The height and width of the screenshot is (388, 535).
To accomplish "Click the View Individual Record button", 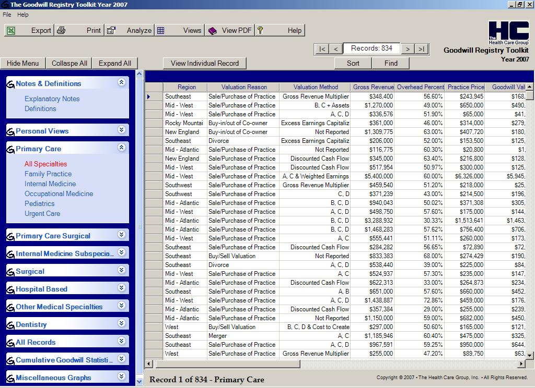I will pos(205,63).
